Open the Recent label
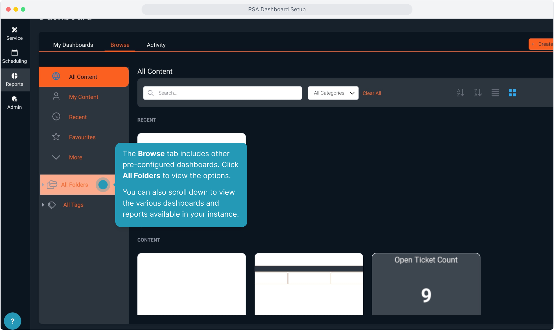Image resolution: width=554 pixels, height=330 pixels. tap(78, 117)
